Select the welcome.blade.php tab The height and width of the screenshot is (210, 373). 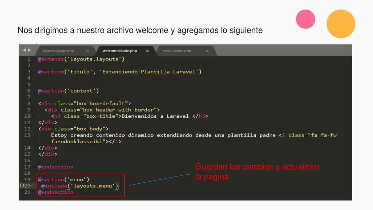119,51
